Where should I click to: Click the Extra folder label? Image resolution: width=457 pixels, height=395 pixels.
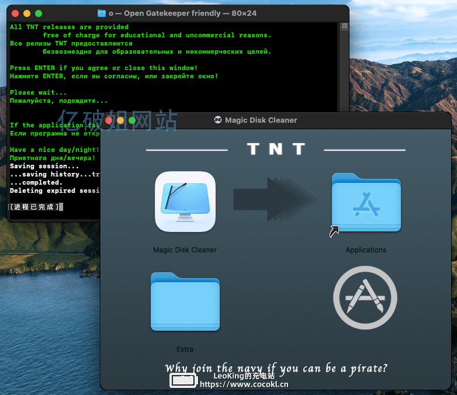tap(185, 349)
